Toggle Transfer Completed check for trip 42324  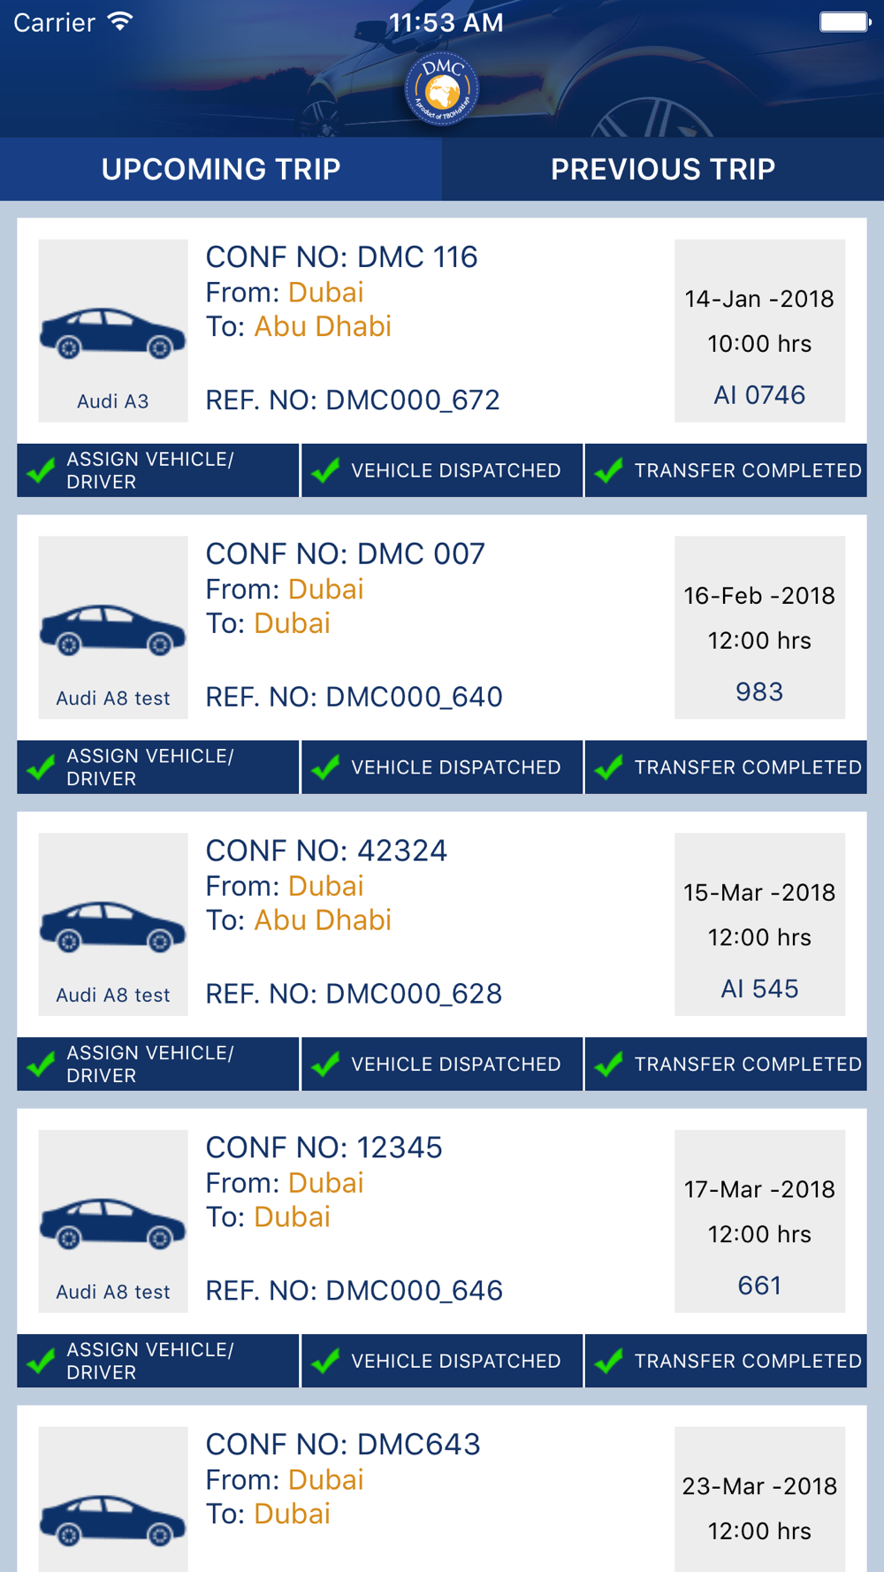pyautogui.click(x=609, y=1065)
